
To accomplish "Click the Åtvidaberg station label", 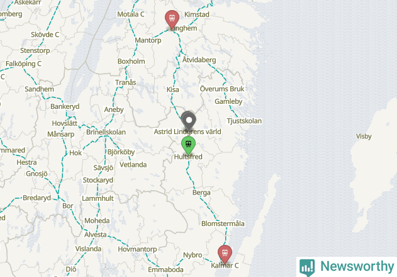I will coord(199,60).
